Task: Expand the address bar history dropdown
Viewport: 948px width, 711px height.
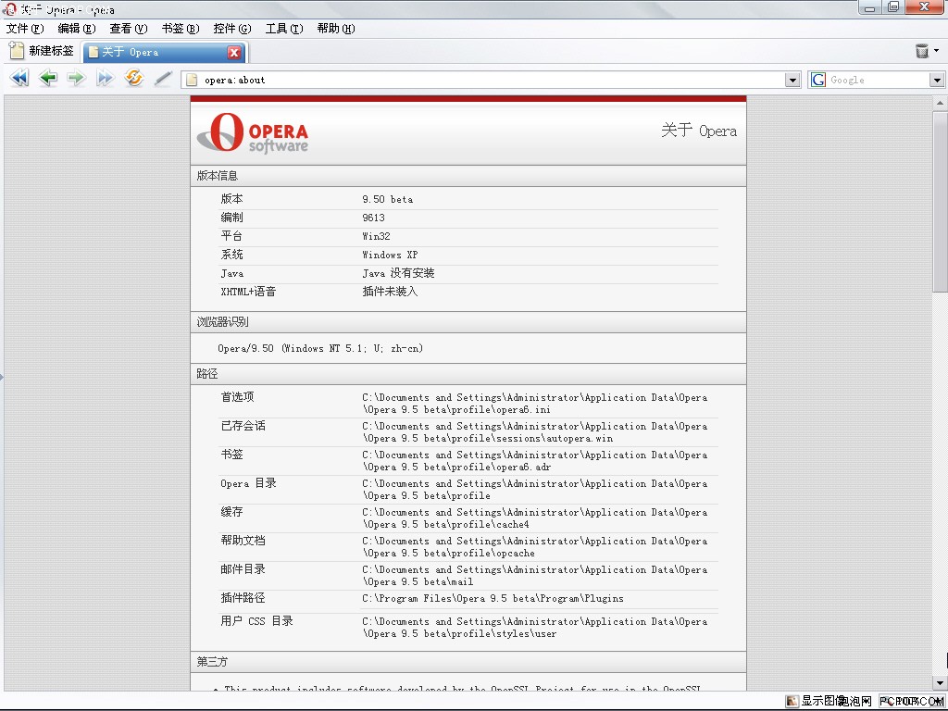Action: (x=792, y=80)
